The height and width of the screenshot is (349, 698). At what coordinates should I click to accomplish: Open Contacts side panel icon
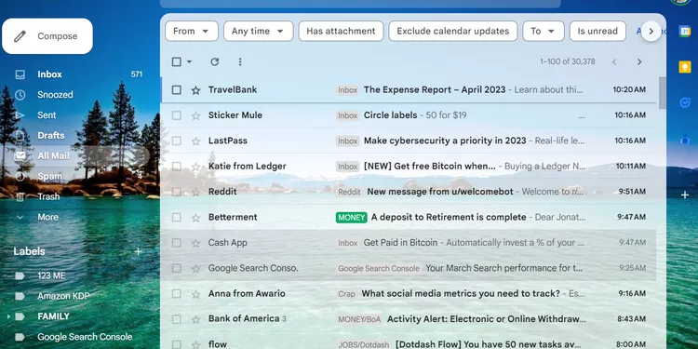point(685,139)
